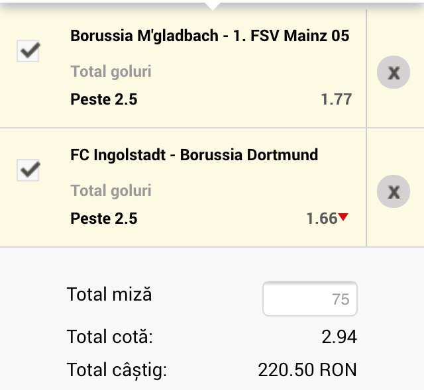Uncheck the FC Ingolstadt - Dortmund selection
This screenshot has height=390, width=424.
28,171
